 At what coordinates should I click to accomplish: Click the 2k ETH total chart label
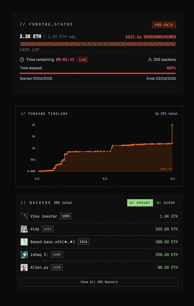click(166, 114)
